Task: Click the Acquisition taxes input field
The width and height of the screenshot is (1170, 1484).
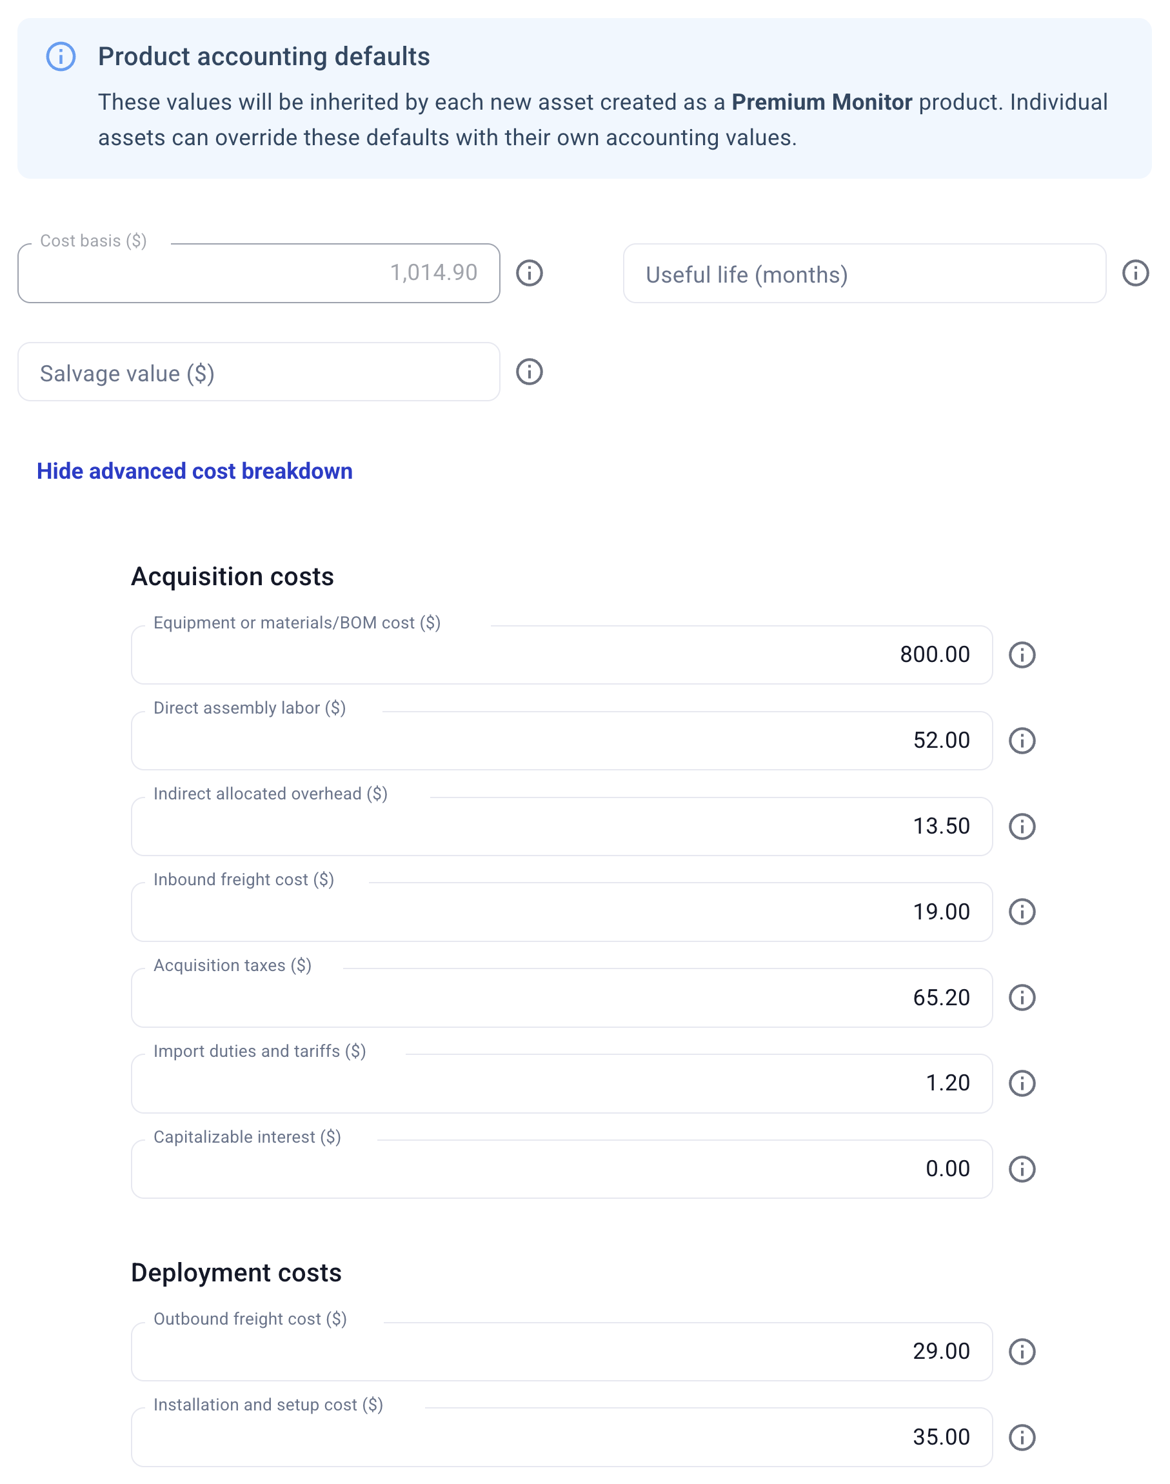Action: 561,998
